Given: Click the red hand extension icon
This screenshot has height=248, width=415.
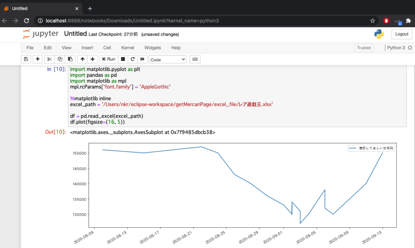Looking at the screenshot, I should 386,21.
